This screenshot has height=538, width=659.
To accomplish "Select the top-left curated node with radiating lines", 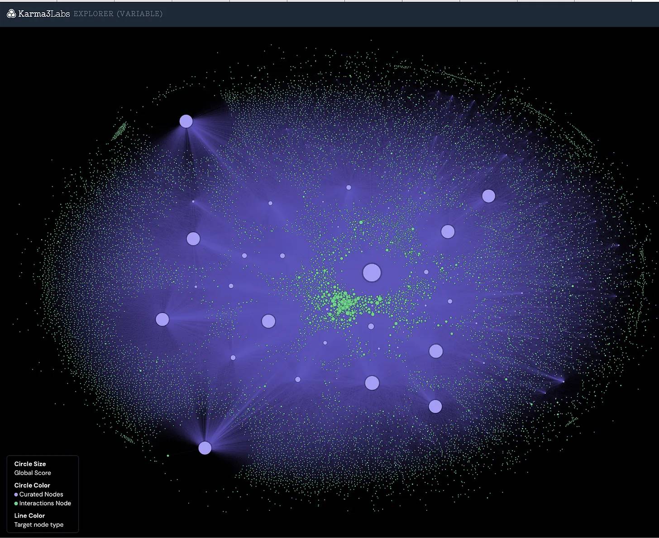I will (x=186, y=121).
